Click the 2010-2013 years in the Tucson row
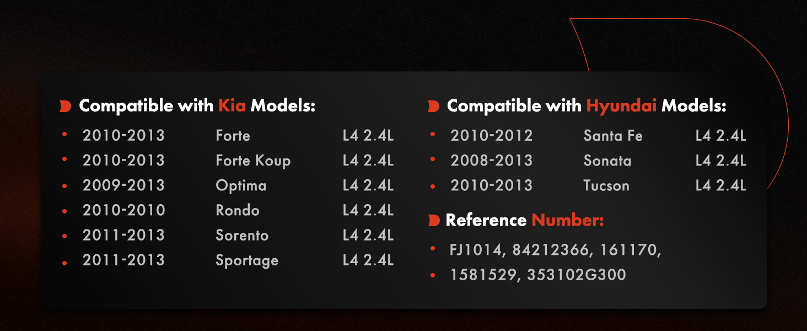807x331 pixels. tap(492, 185)
